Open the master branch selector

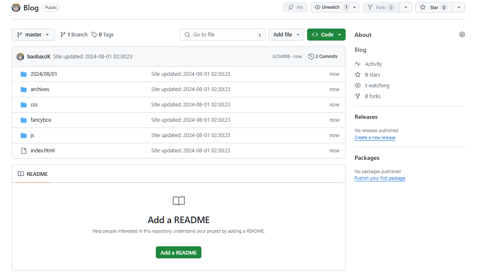[33, 35]
